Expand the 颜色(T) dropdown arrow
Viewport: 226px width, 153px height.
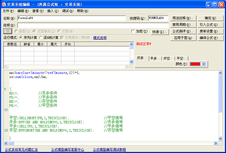point(203,64)
